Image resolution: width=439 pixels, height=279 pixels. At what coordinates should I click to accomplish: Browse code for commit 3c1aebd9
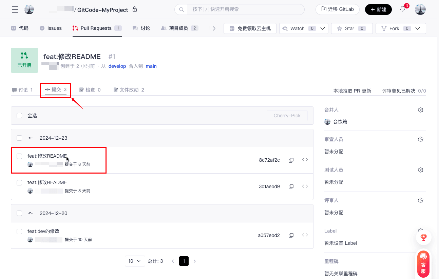coord(305,186)
